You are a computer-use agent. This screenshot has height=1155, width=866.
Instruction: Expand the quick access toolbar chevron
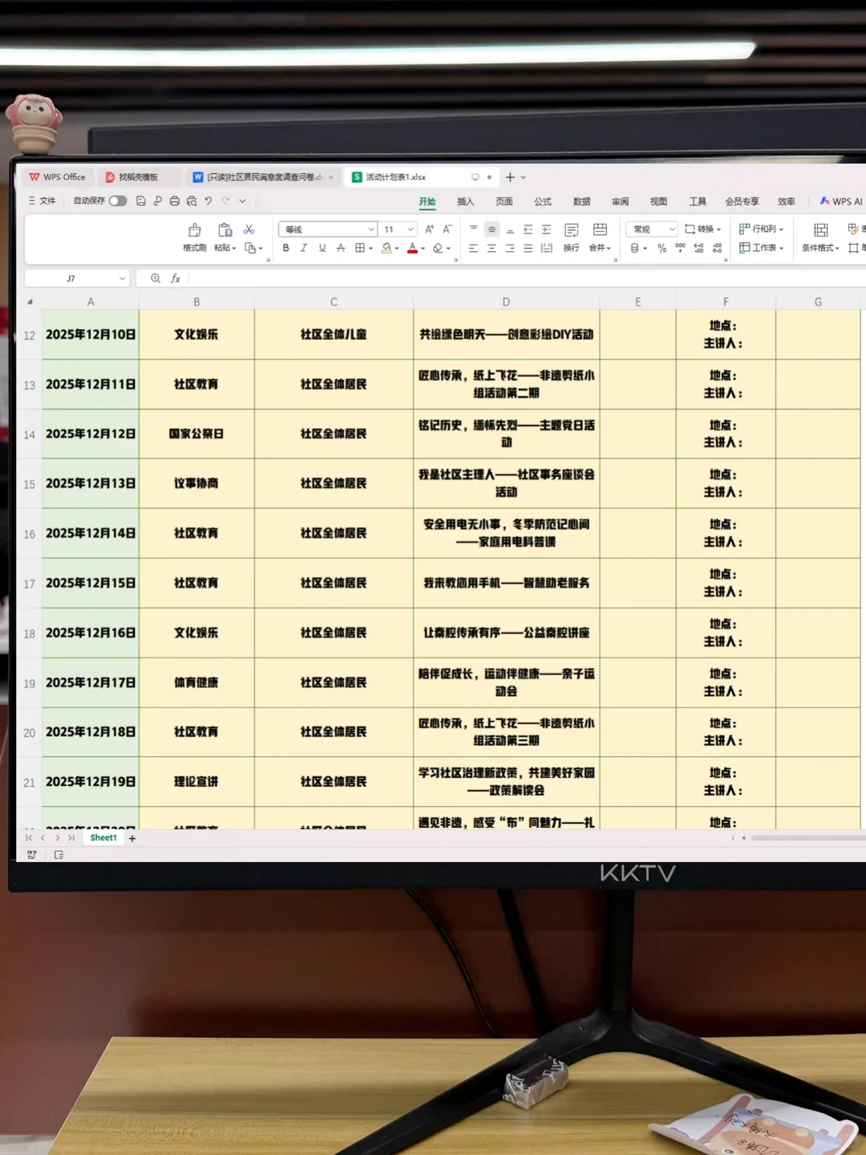click(242, 201)
